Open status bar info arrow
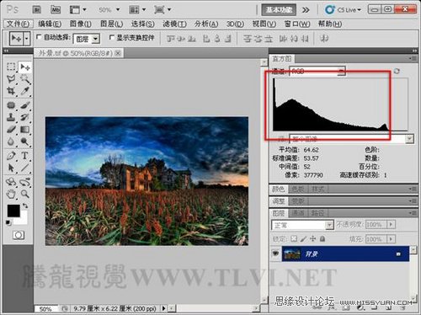421x315 pixels. tap(164, 308)
